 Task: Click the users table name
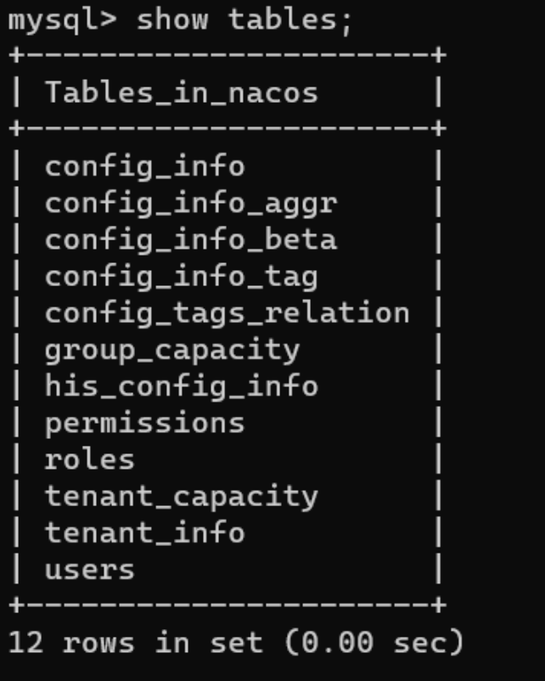(90, 570)
